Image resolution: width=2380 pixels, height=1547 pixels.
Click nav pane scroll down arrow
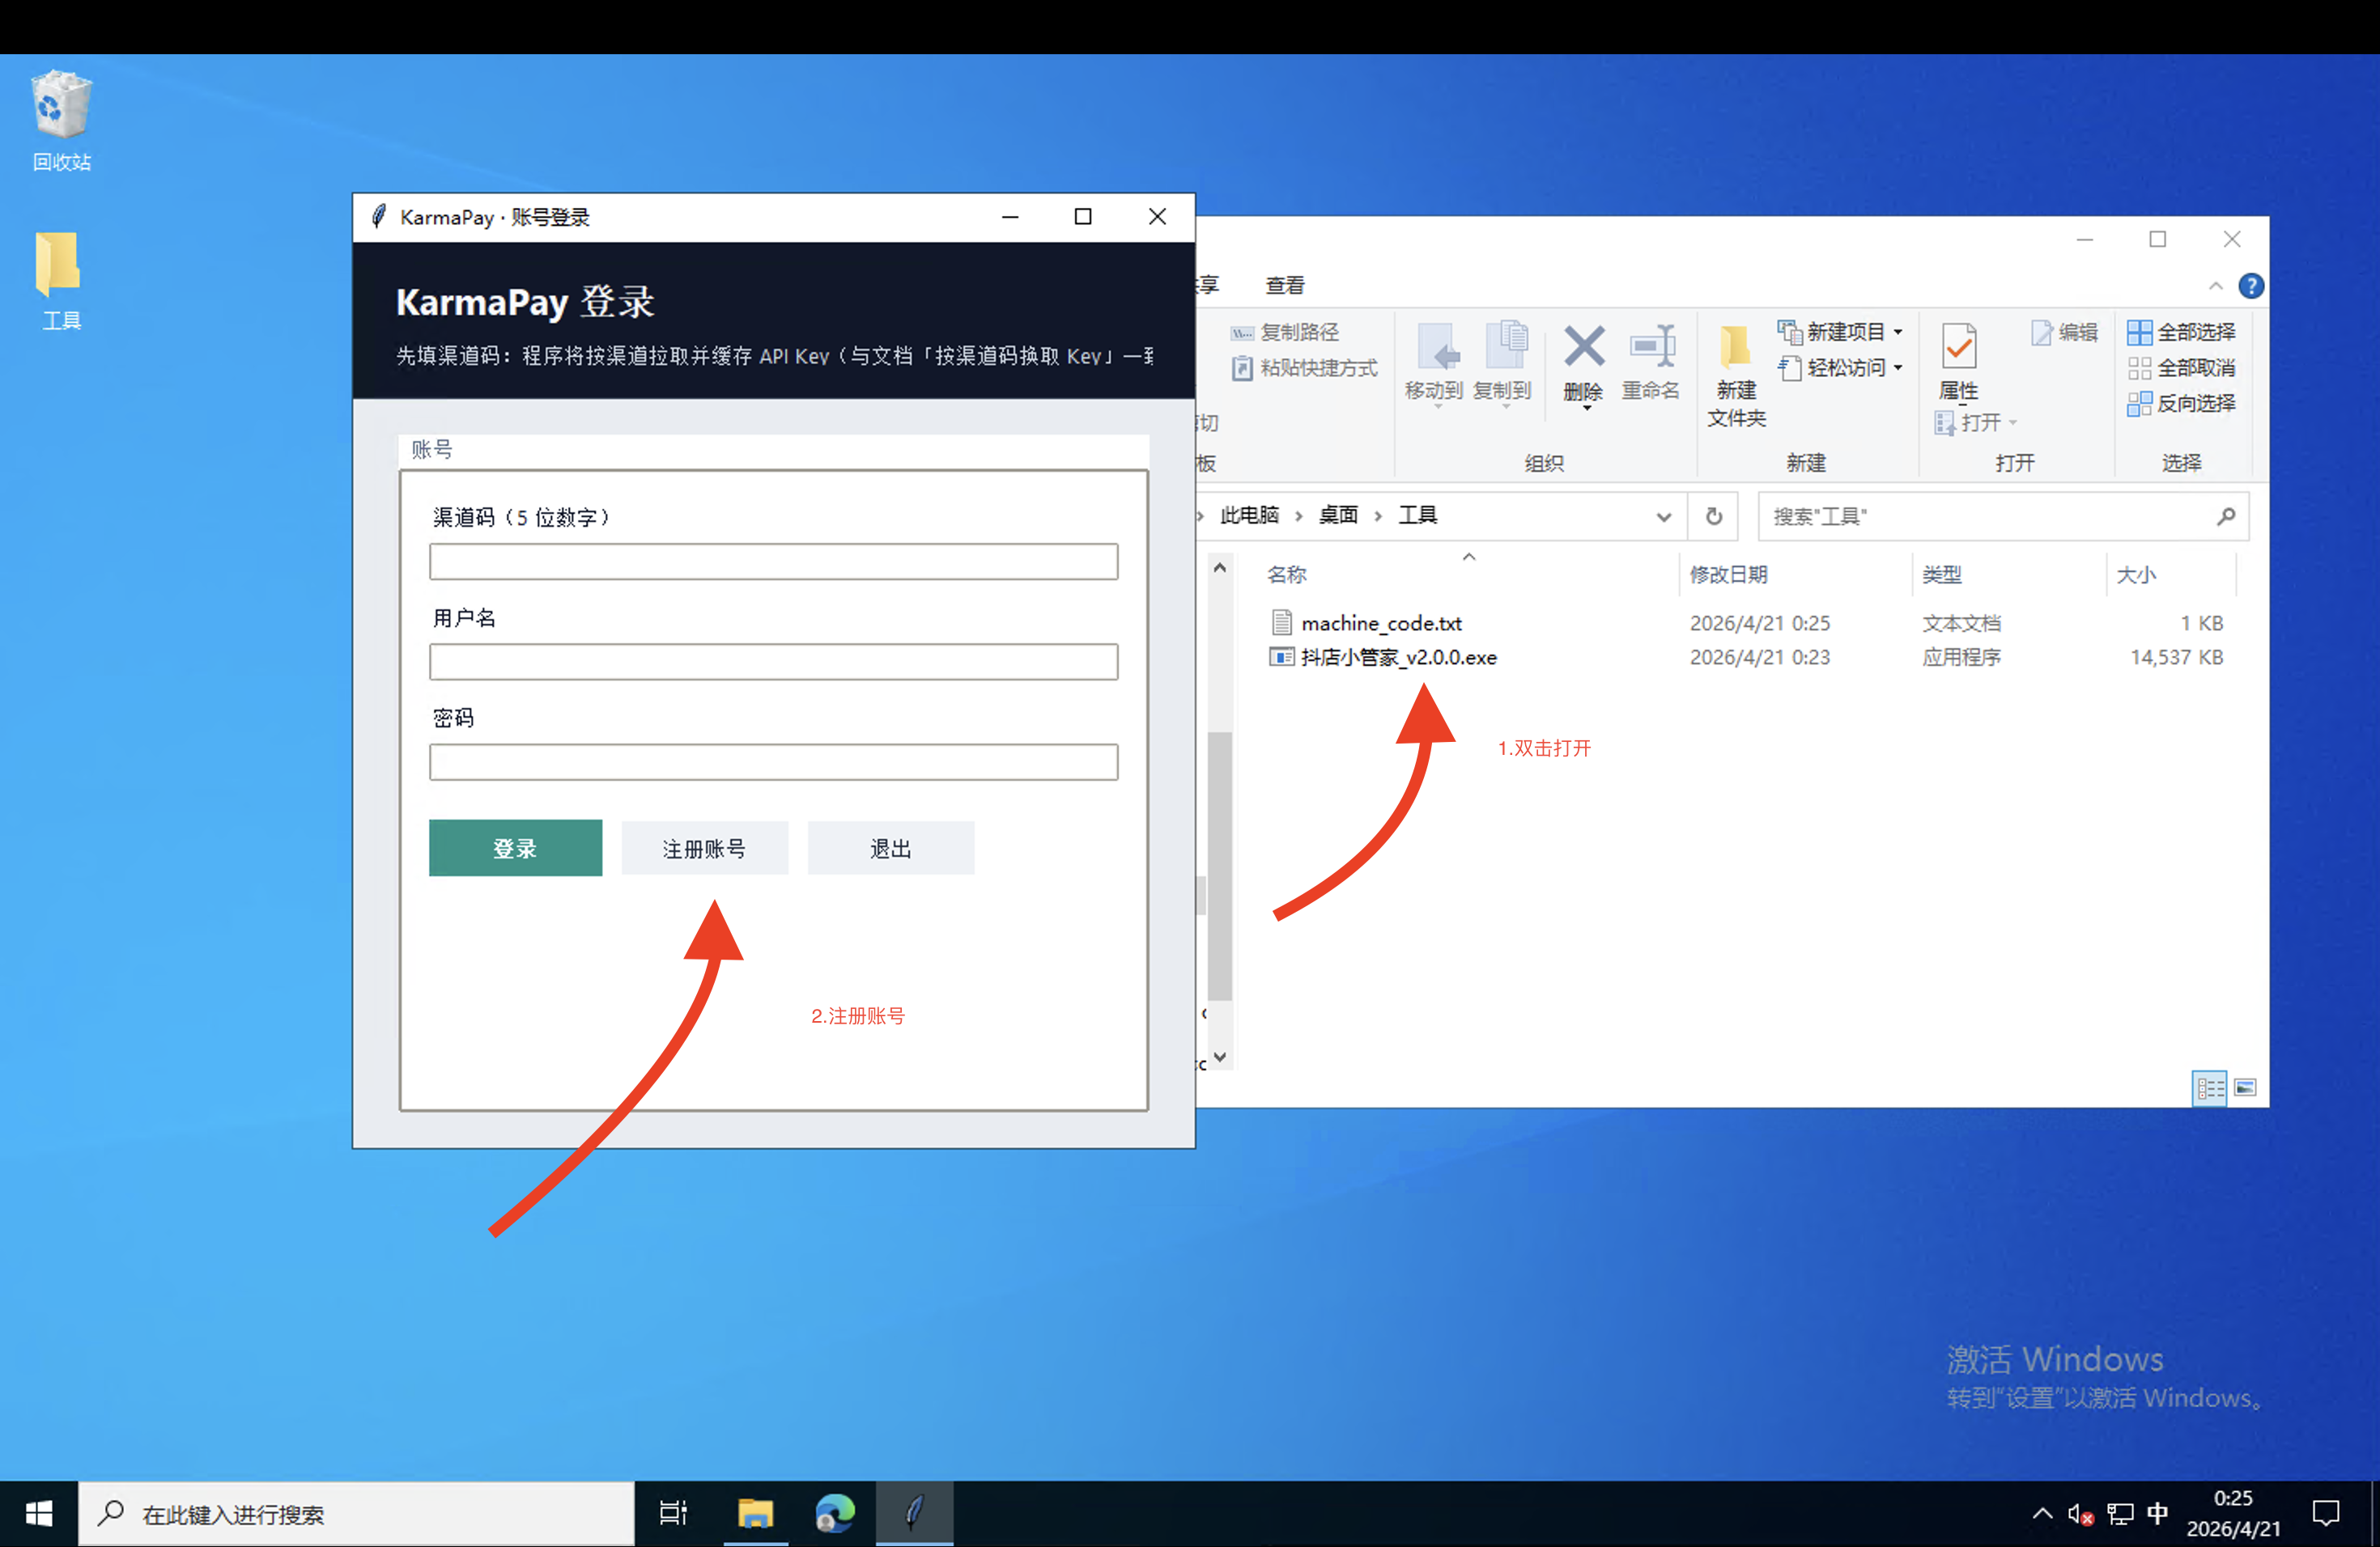point(1219,1057)
